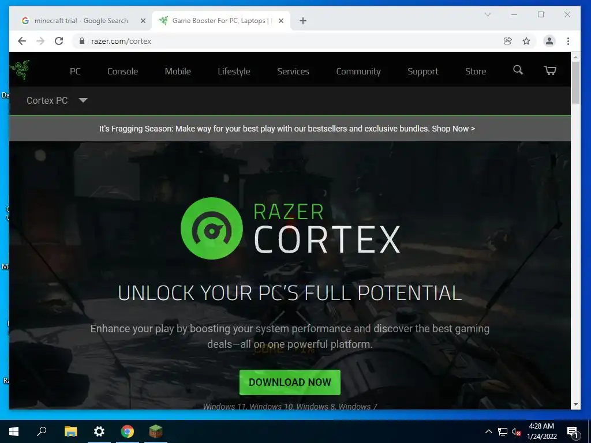Click the page vertical scrollbar thumb
The height and width of the screenshot is (443, 591).
pyautogui.click(x=575, y=82)
